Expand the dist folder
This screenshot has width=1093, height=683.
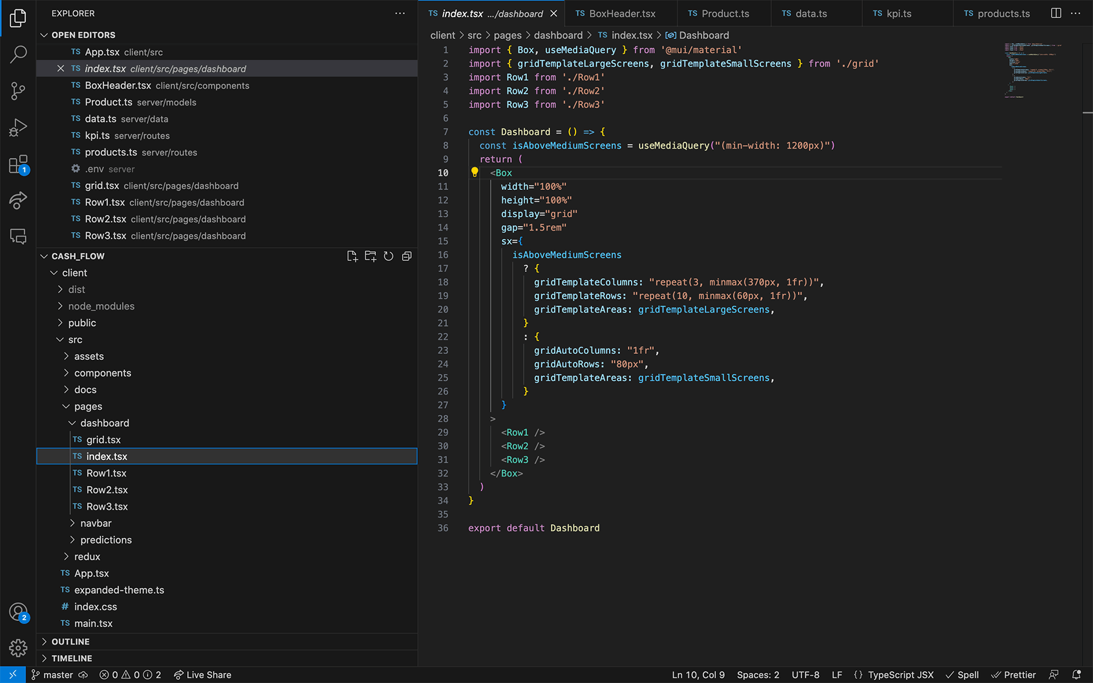coord(60,290)
